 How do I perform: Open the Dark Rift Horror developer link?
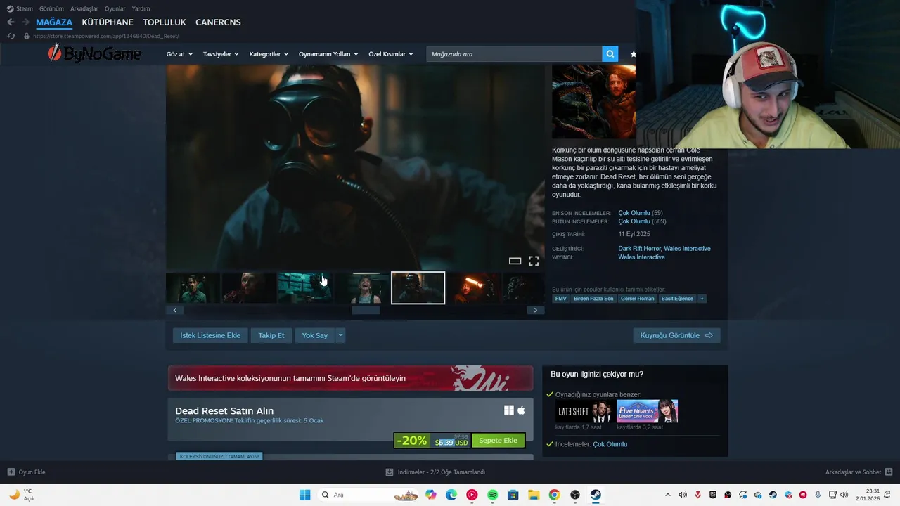639,249
